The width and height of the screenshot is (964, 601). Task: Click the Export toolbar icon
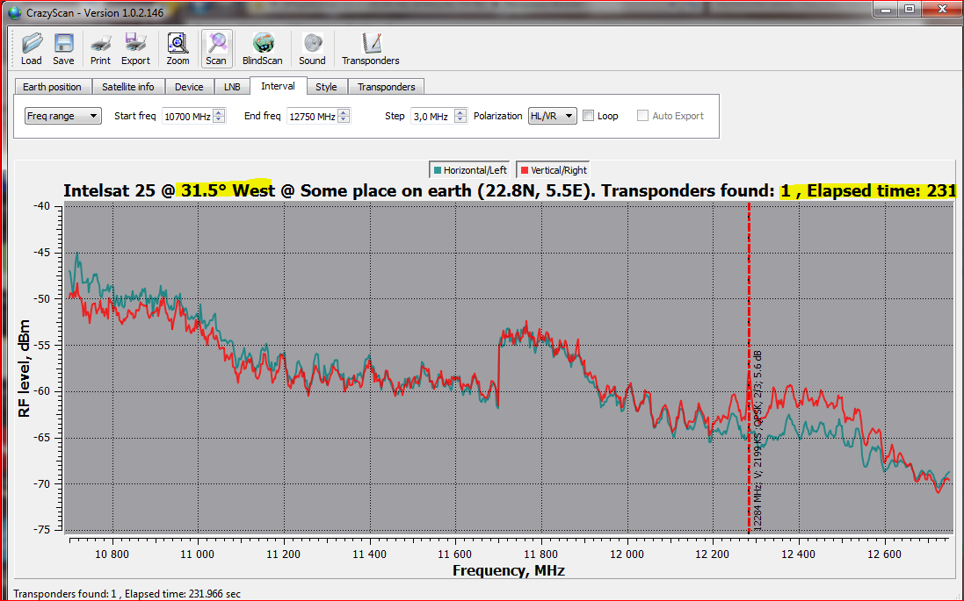click(135, 48)
